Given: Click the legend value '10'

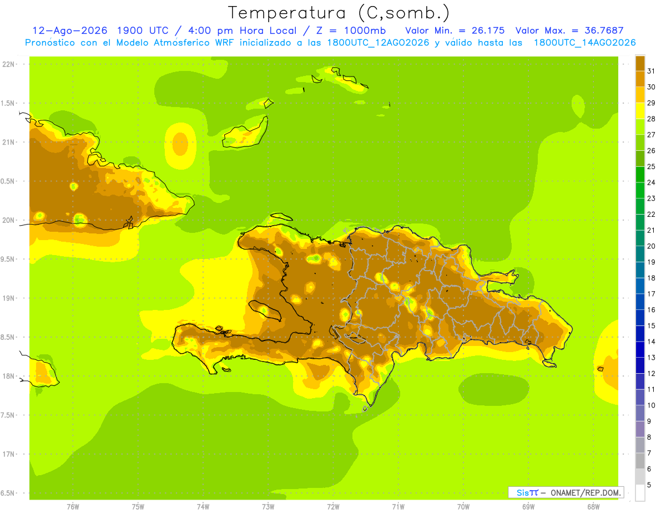Looking at the screenshot, I should click(651, 405).
